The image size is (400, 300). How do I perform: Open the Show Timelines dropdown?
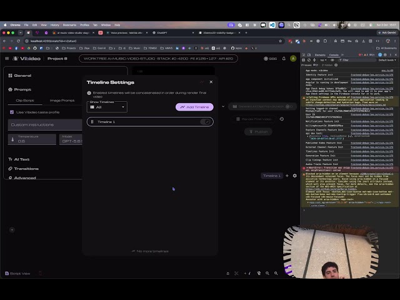(x=107, y=107)
